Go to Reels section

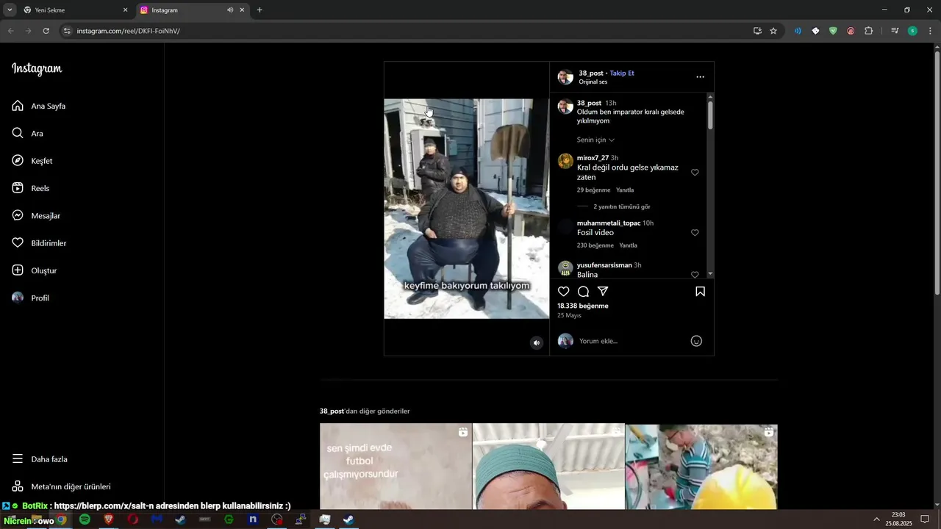(31, 188)
